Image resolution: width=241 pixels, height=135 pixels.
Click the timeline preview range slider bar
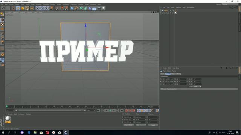coord(50,110)
